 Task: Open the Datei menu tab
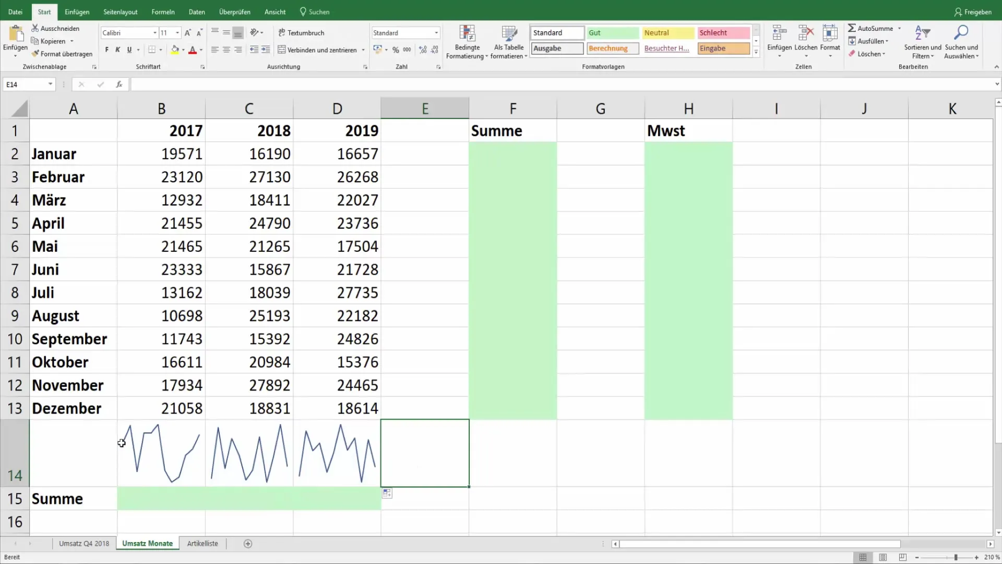[x=15, y=11]
